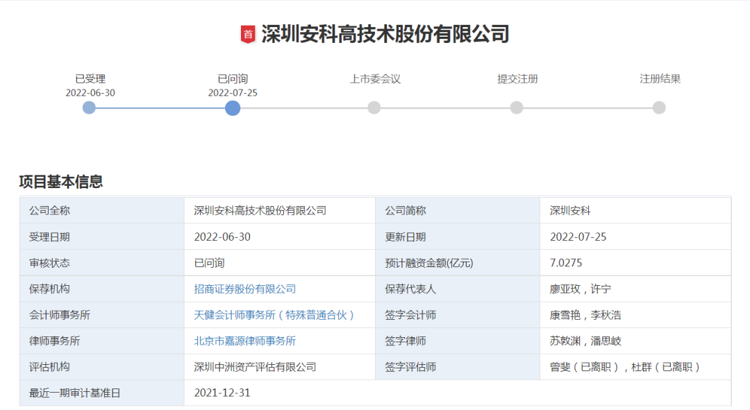Click the 律师事务所 label cell
This screenshot has width=750, height=410.
101,341
